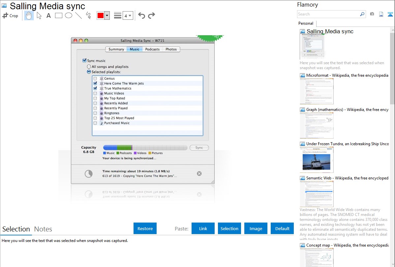Check the Purchased Music checkbox
The image size is (395, 267).
pos(95,123)
